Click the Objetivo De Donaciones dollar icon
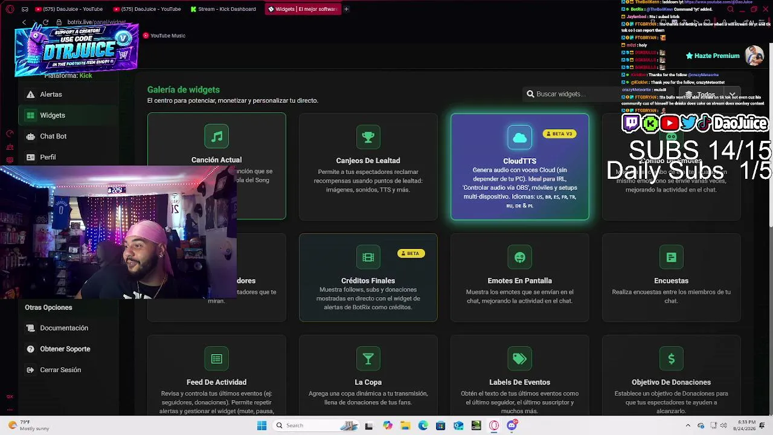 point(671,359)
